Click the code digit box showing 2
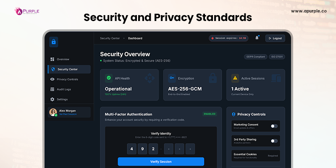 [153, 149]
